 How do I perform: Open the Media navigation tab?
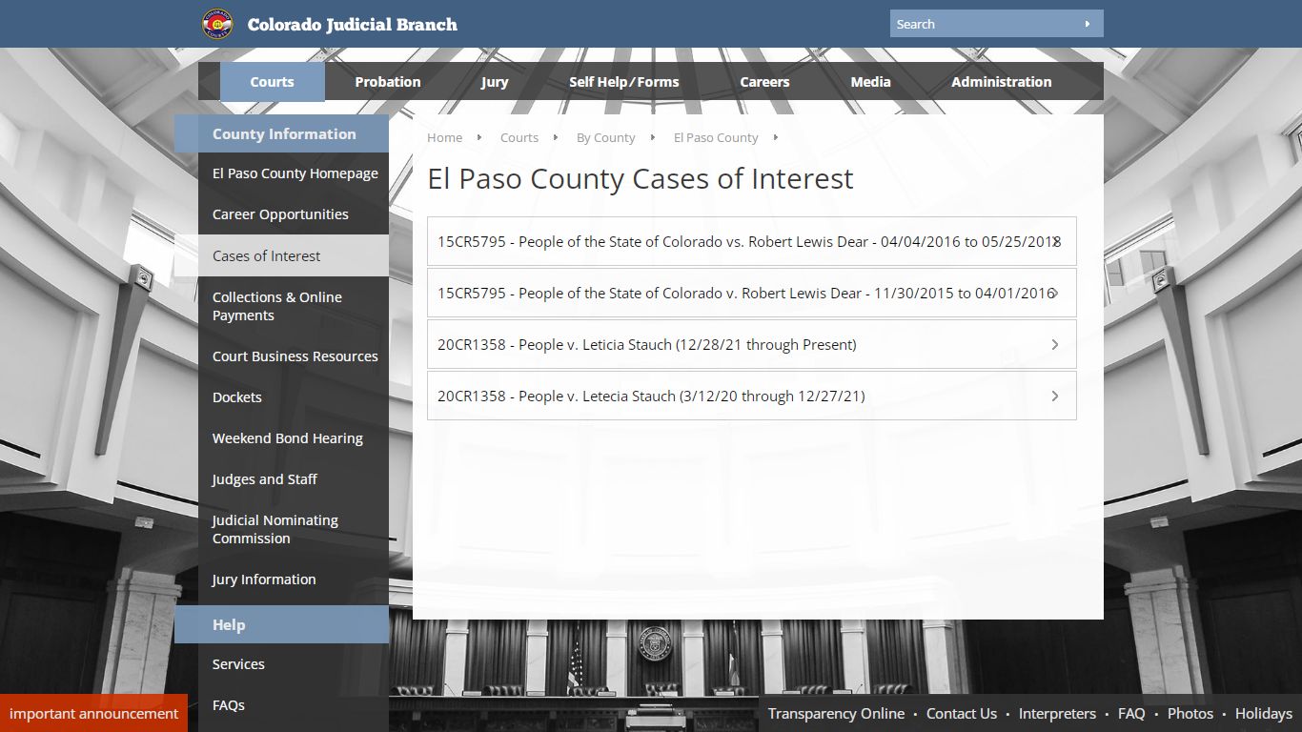click(x=870, y=82)
